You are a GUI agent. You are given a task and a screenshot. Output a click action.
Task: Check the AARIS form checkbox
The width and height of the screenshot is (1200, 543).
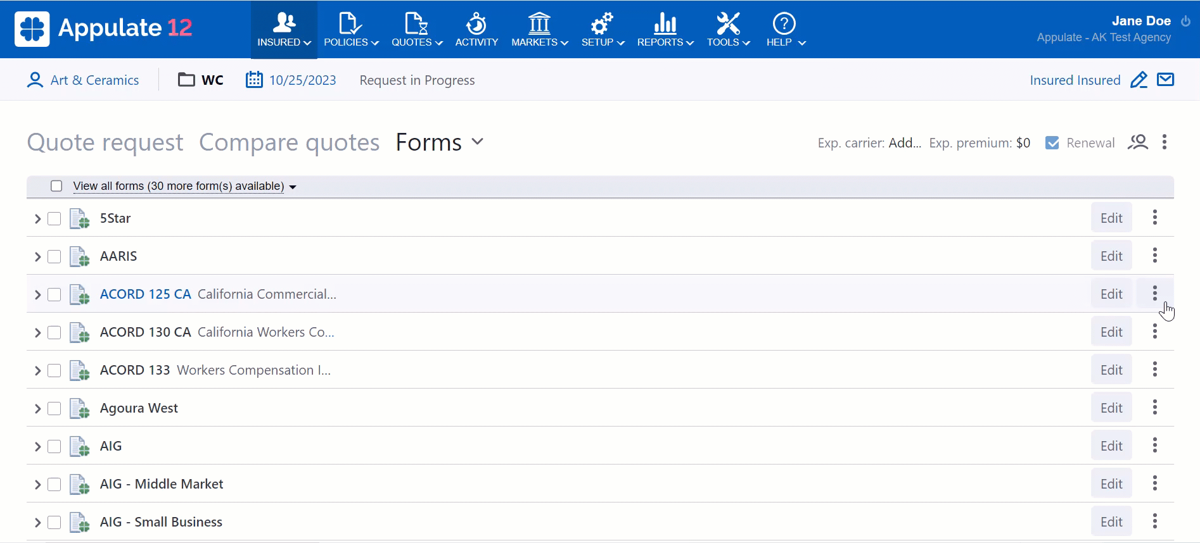click(x=54, y=256)
